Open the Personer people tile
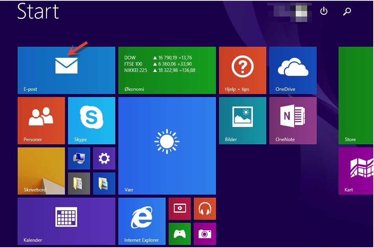Viewport: 374px width, 248px height. tap(41, 121)
